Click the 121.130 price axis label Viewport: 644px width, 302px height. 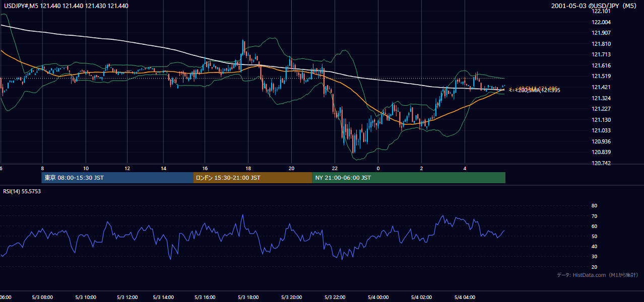point(601,119)
